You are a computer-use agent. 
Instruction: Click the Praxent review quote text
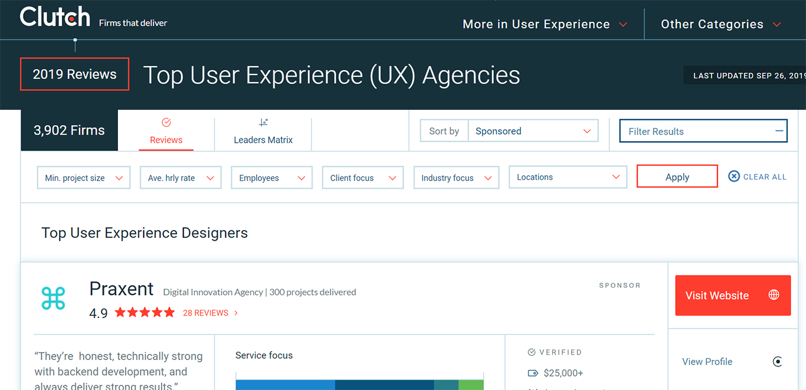[118, 372]
